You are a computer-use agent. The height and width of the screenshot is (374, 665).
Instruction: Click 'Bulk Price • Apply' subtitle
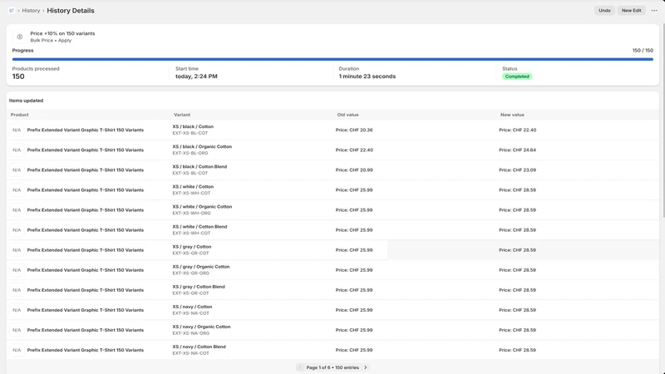(x=51, y=41)
